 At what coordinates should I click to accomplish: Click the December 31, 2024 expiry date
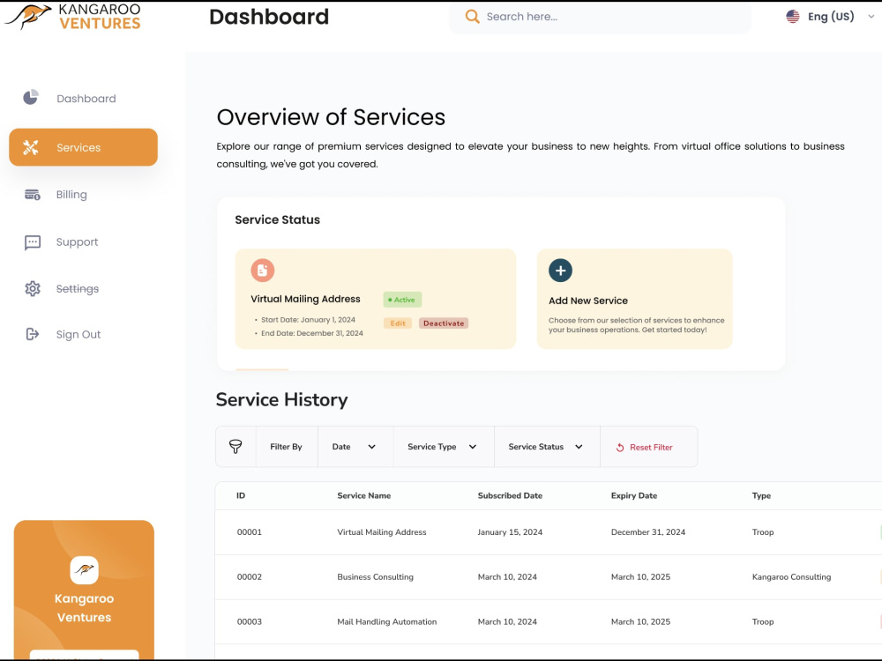click(x=648, y=532)
